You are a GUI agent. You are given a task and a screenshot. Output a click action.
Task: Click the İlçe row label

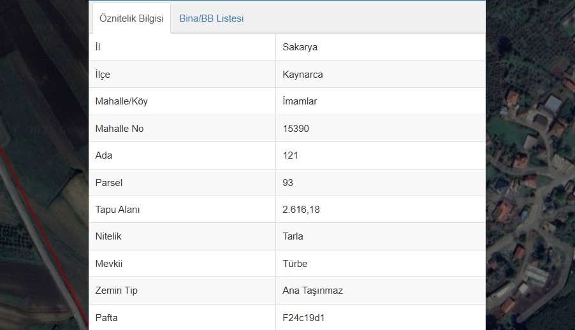coord(103,75)
